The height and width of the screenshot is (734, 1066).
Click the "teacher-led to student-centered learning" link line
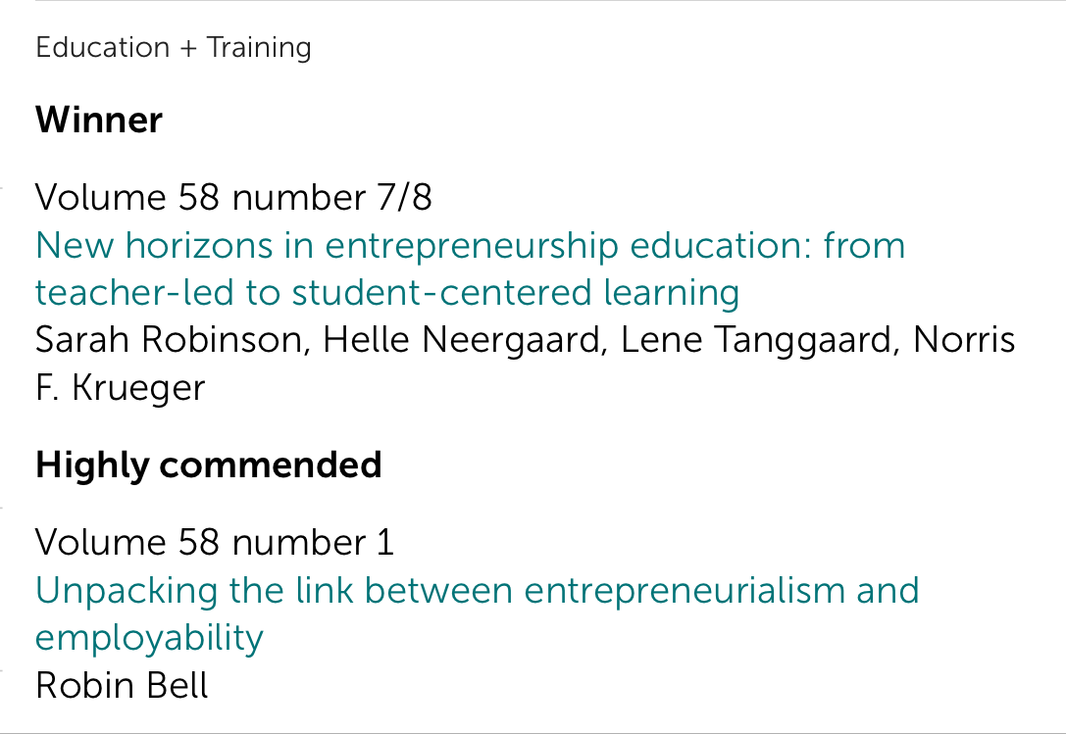coord(387,292)
